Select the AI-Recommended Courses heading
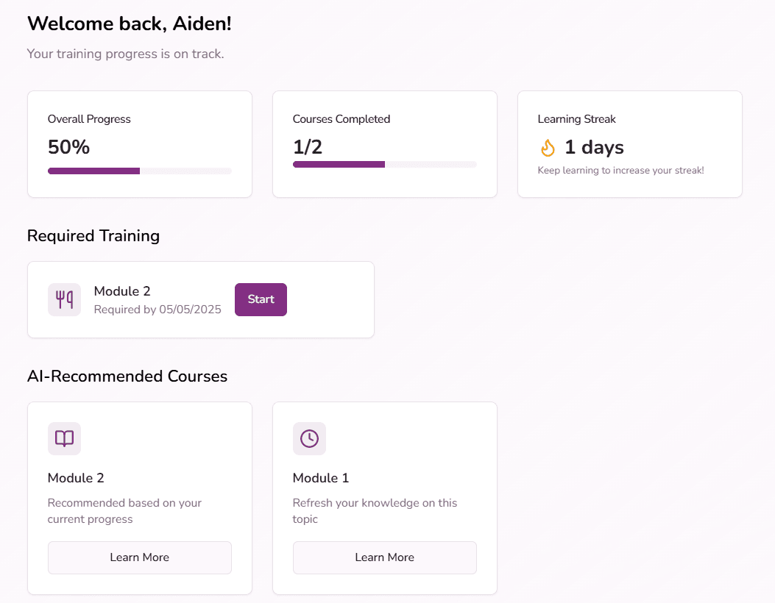 (x=127, y=376)
